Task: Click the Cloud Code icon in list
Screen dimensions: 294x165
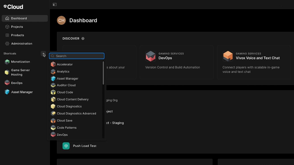Action: click(x=53, y=92)
